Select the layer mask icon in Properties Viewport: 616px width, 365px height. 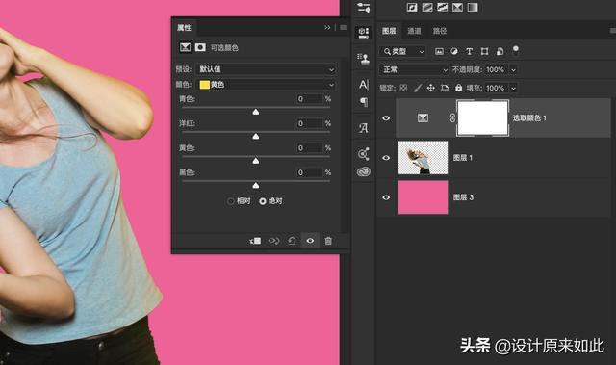(200, 47)
